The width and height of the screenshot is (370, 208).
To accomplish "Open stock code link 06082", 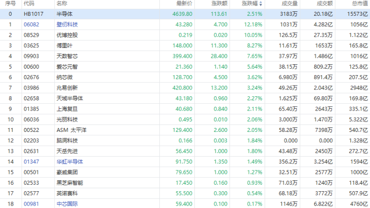I will pyautogui.click(x=32, y=25).
